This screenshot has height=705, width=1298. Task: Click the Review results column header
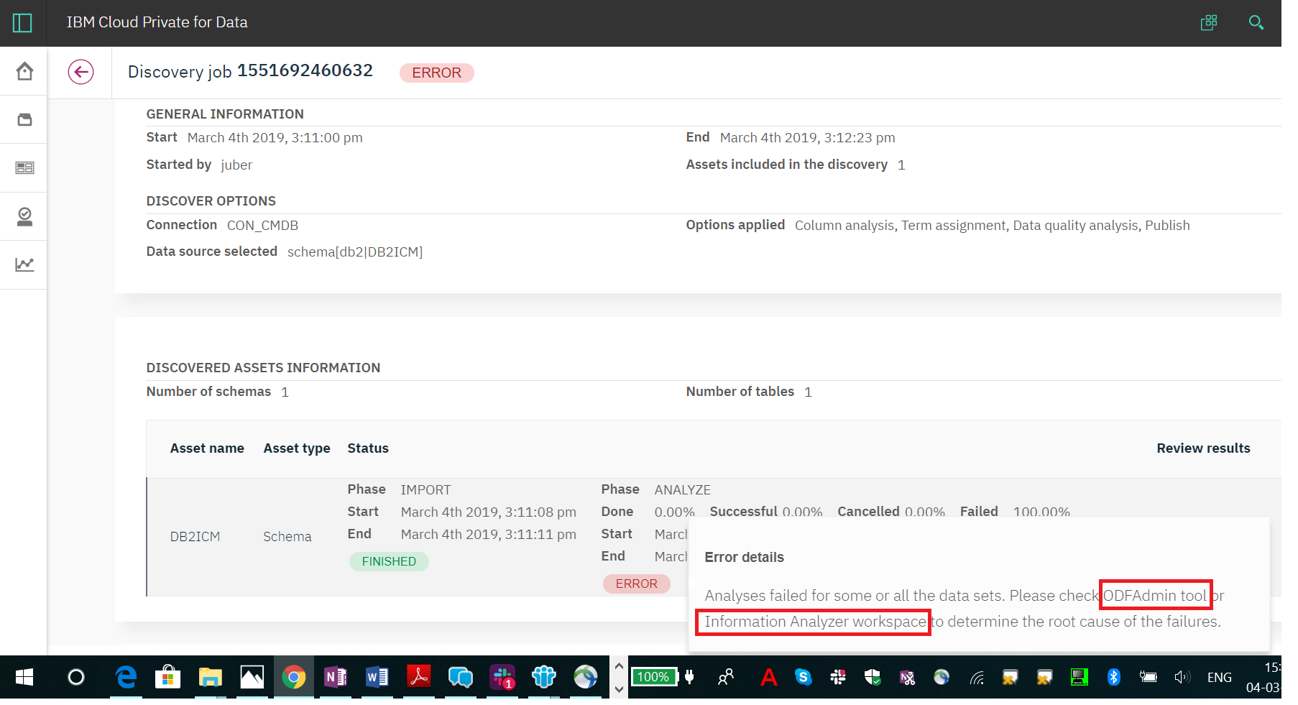(1203, 448)
